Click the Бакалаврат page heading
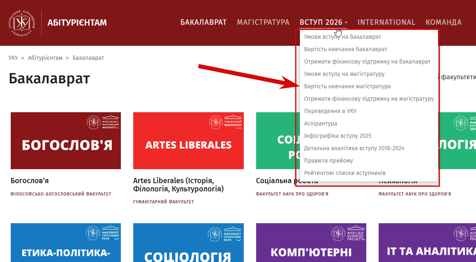This screenshot has width=476, height=262. pyautogui.click(x=49, y=79)
